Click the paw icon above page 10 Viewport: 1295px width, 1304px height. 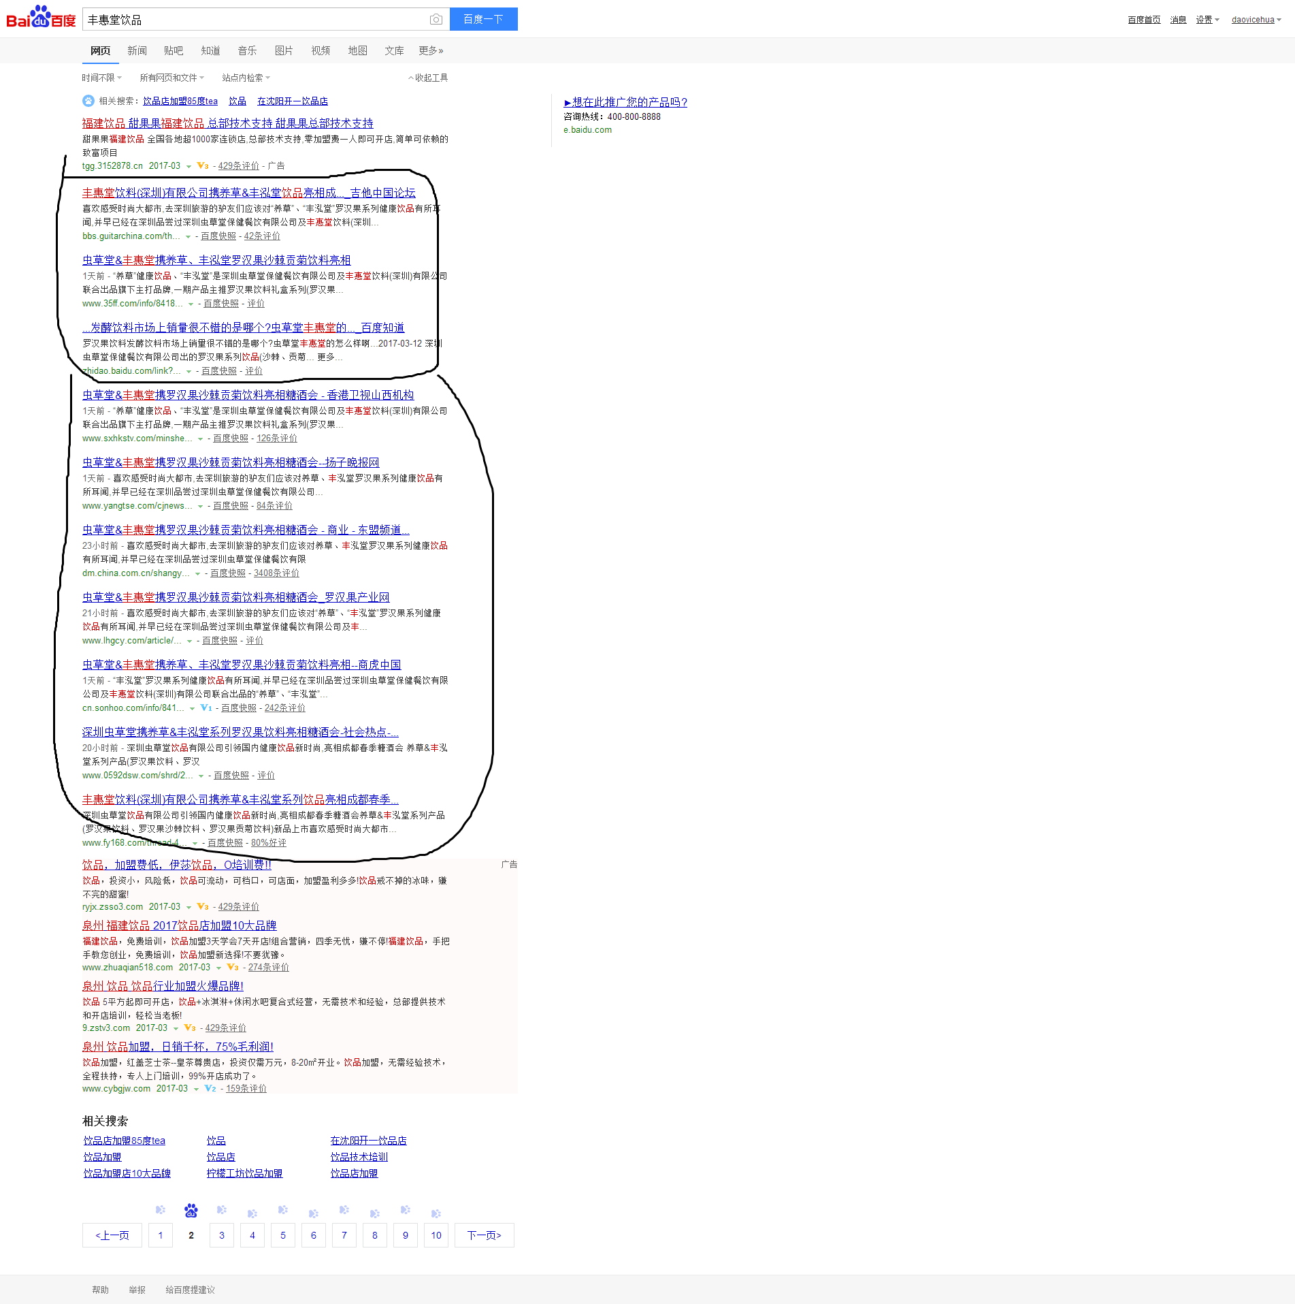436,1213
